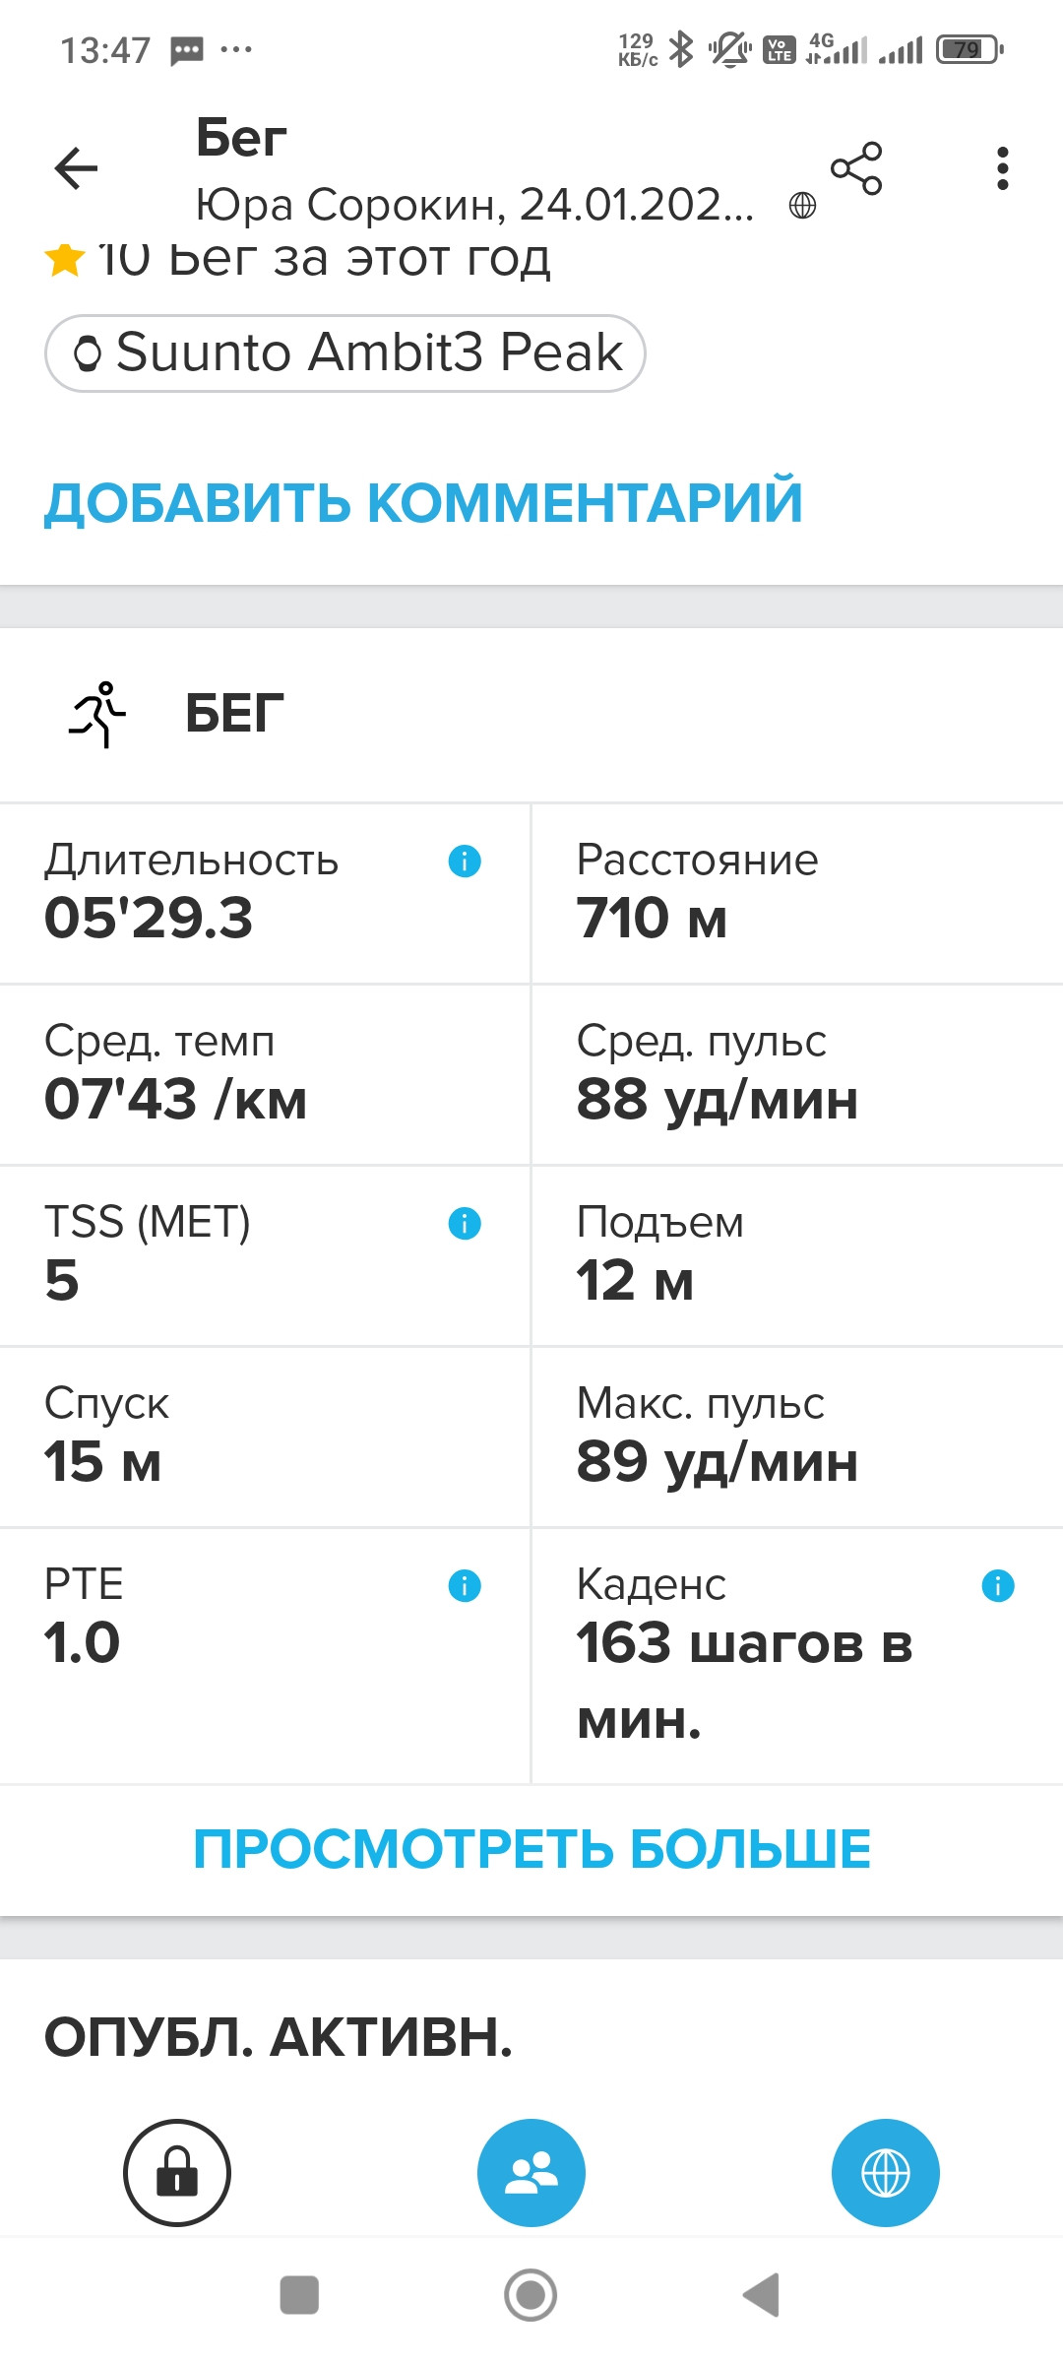This screenshot has height=2363, width=1063.
Task: Tap the globe visibility icon in header
Action: pyautogui.click(x=803, y=205)
